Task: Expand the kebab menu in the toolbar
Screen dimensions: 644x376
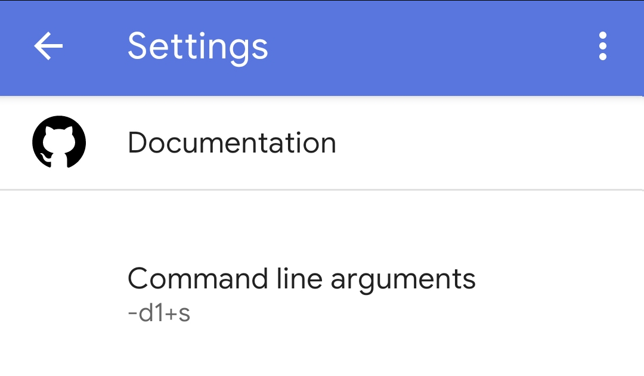Action: pos(603,46)
